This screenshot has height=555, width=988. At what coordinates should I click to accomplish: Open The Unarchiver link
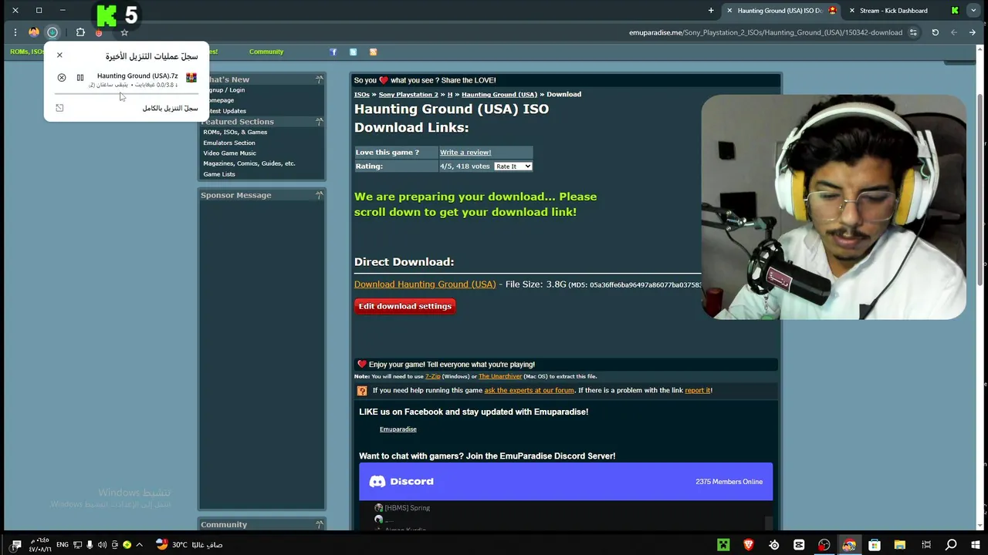[500, 376]
